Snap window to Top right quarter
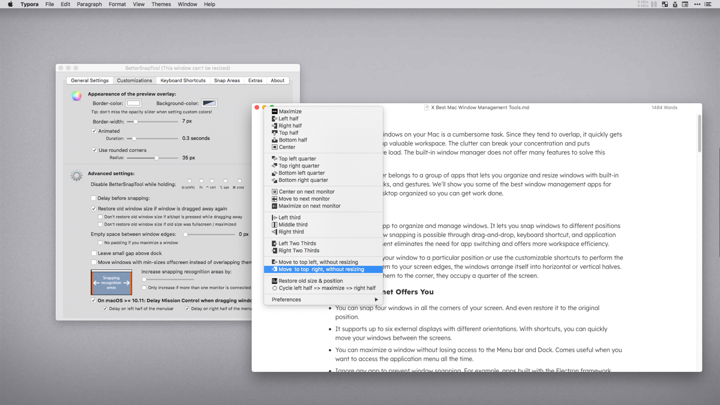This screenshot has width=720, height=405. [x=323, y=166]
